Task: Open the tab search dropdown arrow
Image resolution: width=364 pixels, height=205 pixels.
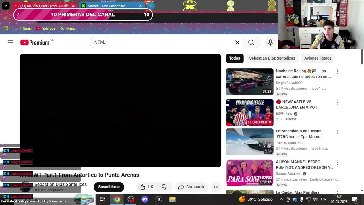Action: pyautogui.click(x=5, y=6)
